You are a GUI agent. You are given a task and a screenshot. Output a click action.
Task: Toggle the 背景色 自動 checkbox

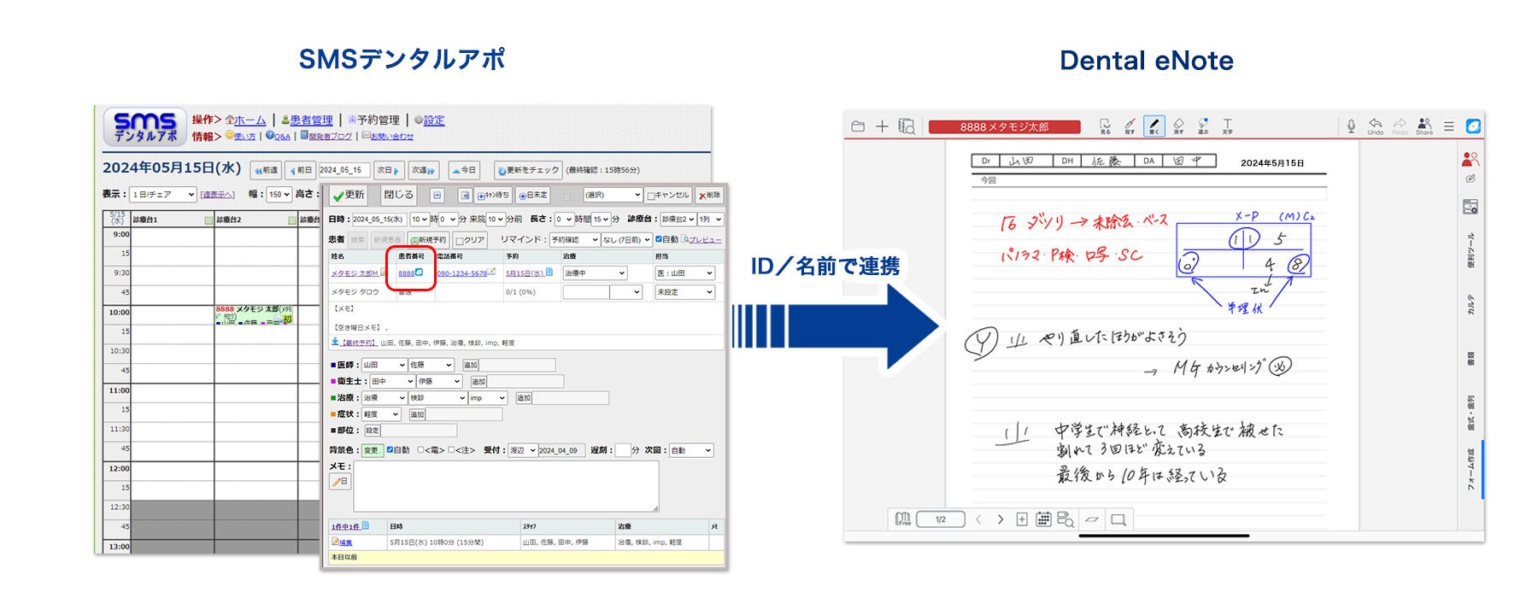point(390,449)
